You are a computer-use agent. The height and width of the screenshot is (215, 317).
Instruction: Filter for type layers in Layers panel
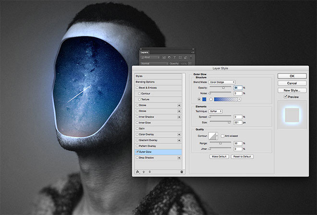(175, 58)
